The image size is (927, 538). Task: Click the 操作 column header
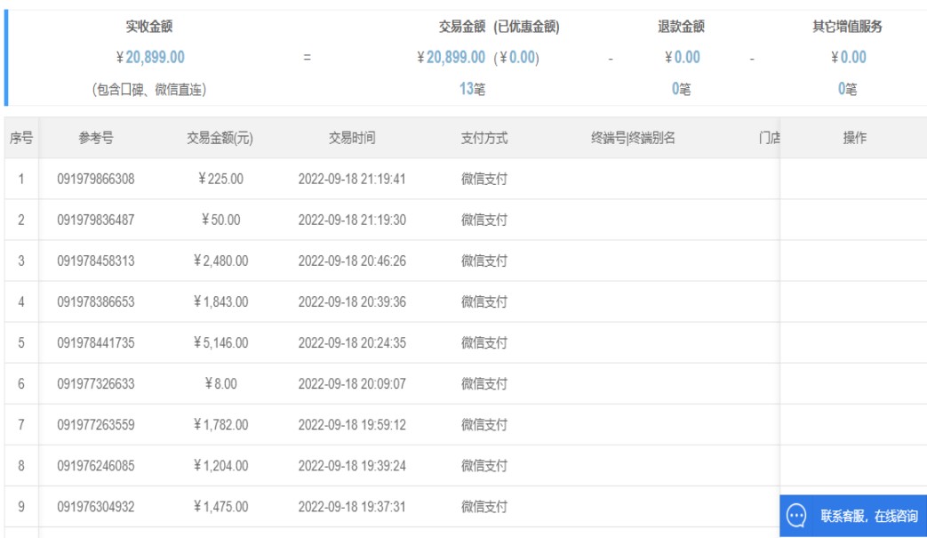(854, 138)
